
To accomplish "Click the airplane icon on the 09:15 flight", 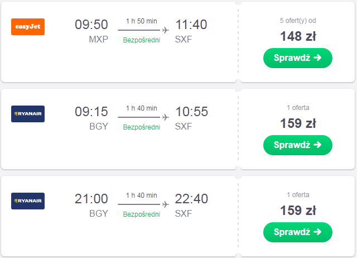I will 165,117.
